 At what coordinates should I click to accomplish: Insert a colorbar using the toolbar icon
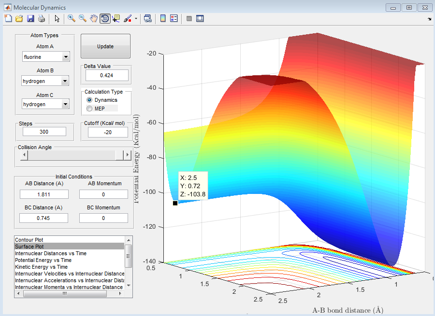163,18
